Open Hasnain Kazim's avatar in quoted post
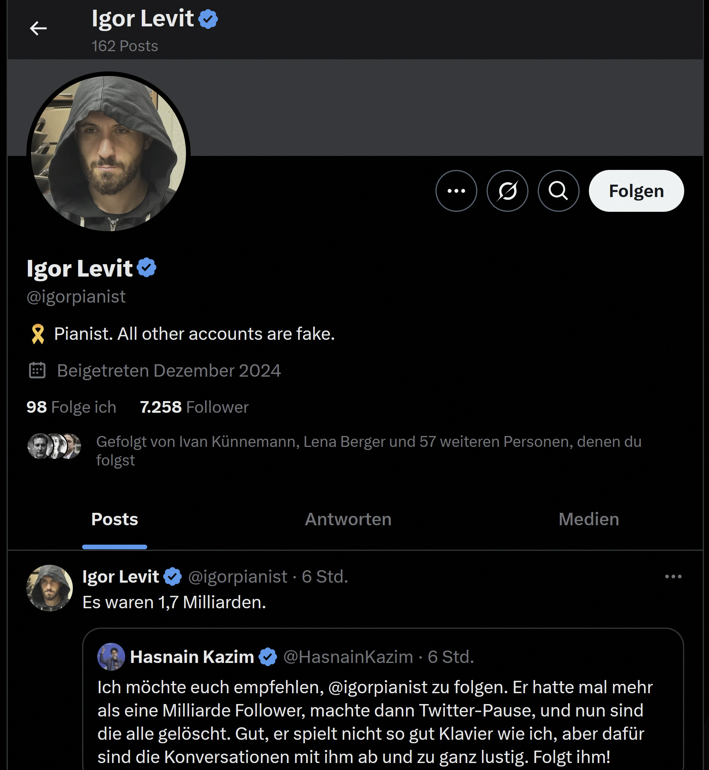 [x=111, y=657]
